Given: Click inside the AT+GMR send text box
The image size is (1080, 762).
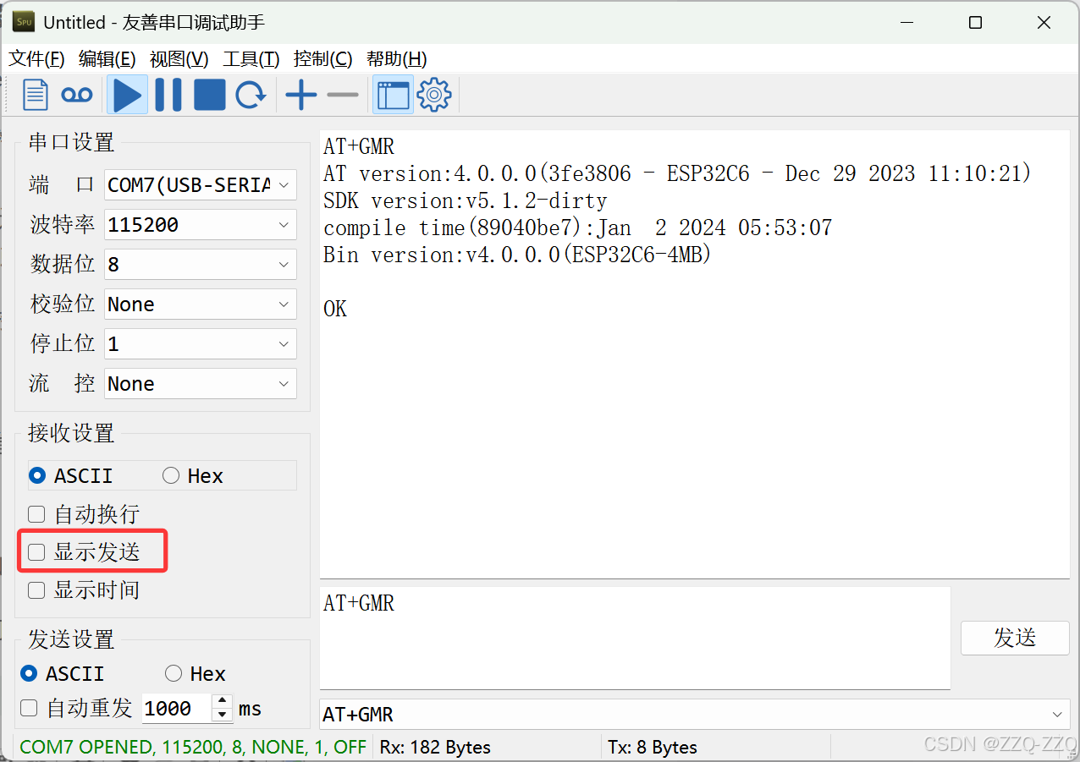Looking at the screenshot, I should coord(635,638).
